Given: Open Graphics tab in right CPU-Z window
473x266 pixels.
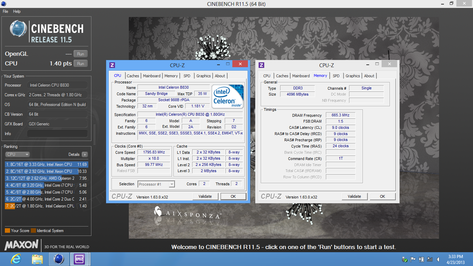Looking at the screenshot, I should tap(353, 76).
